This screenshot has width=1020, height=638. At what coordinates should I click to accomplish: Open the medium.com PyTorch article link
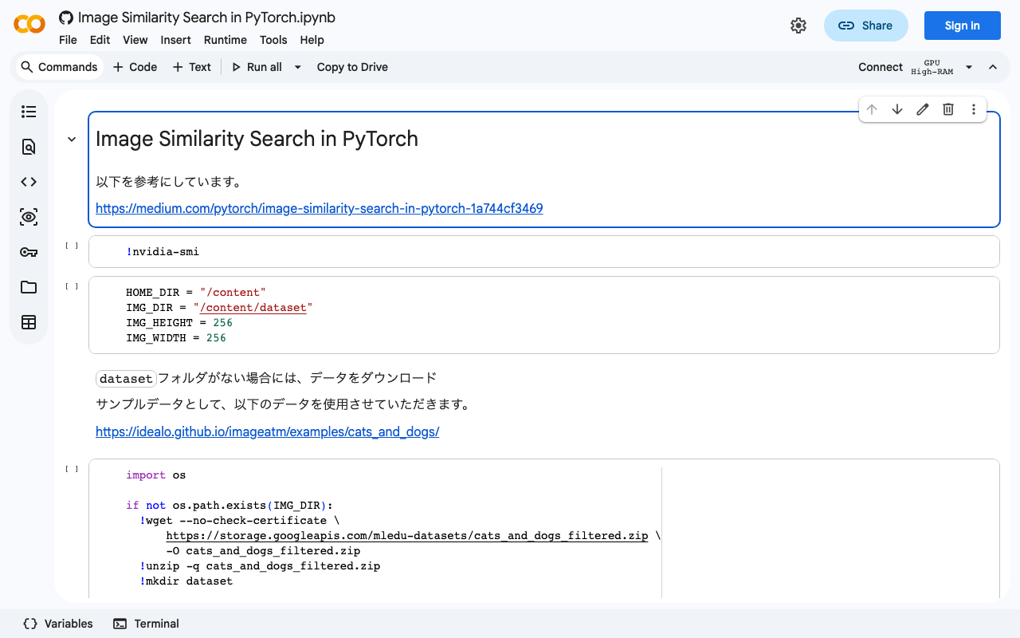(319, 209)
